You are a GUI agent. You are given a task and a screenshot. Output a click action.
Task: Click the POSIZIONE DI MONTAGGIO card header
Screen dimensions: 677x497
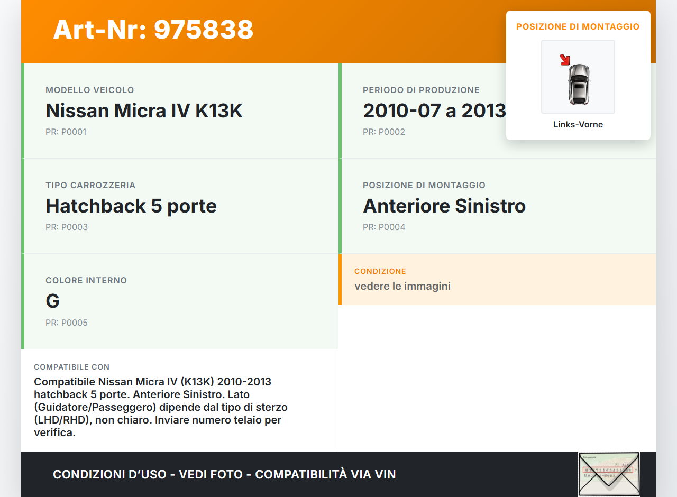pos(578,26)
